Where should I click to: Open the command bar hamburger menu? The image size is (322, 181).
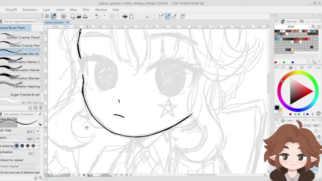(47, 16)
